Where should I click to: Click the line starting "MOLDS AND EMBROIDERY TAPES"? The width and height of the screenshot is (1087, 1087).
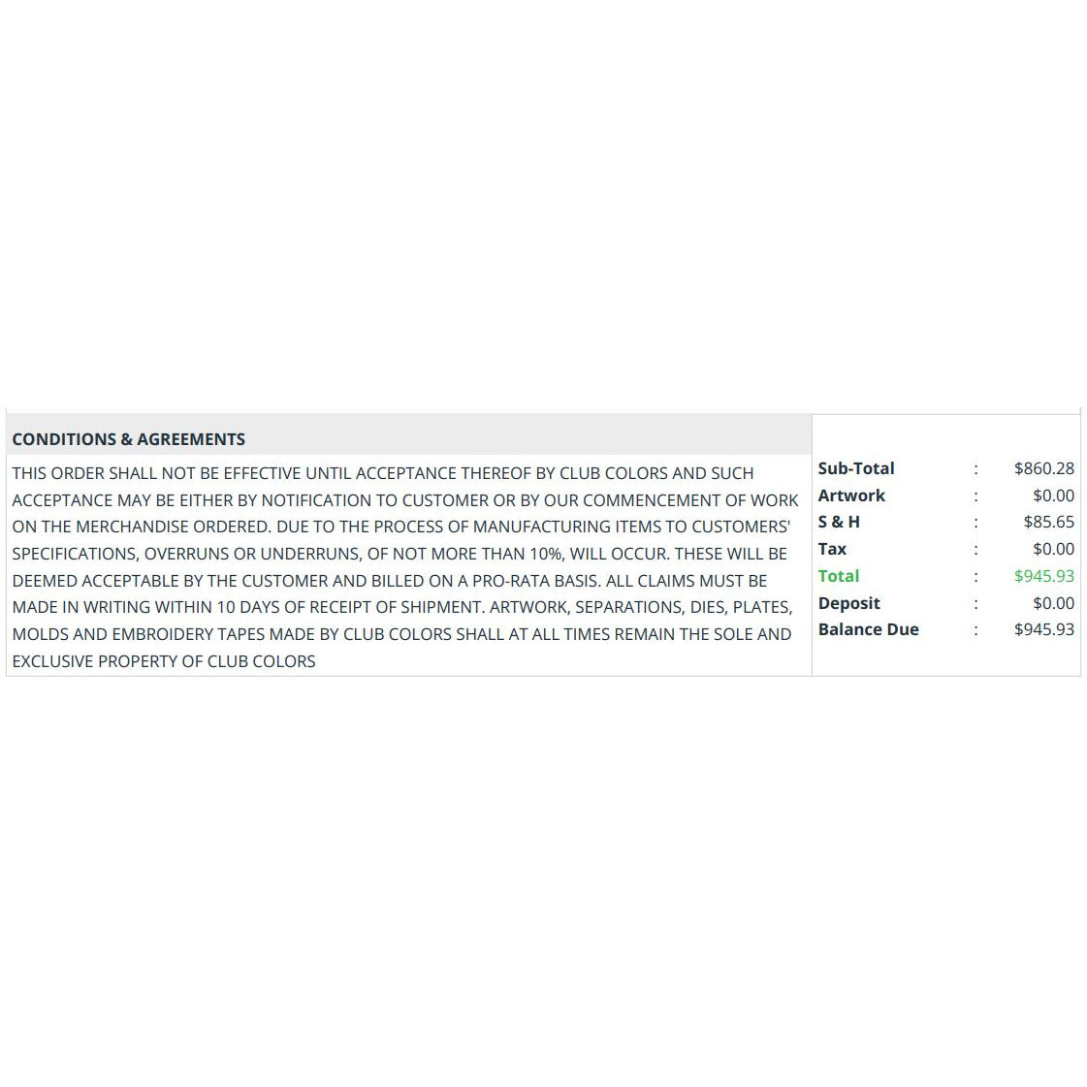[401, 634]
